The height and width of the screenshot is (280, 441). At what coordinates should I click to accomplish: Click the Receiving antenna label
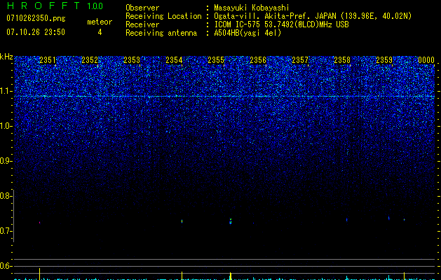pyautogui.click(x=161, y=33)
